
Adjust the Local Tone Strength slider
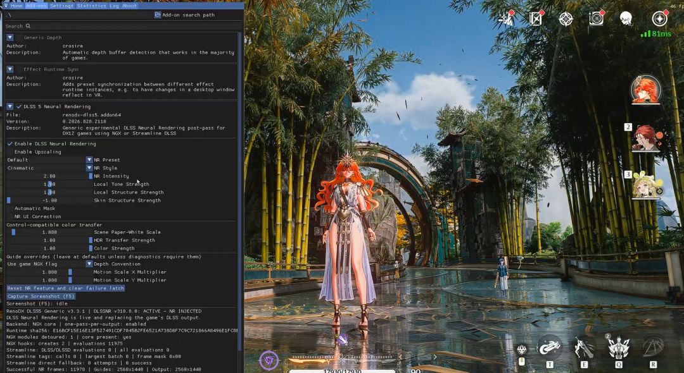(49, 184)
